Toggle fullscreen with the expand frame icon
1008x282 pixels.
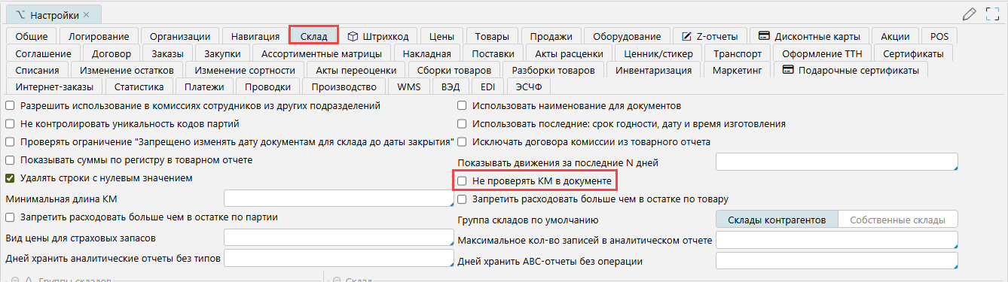(992, 14)
